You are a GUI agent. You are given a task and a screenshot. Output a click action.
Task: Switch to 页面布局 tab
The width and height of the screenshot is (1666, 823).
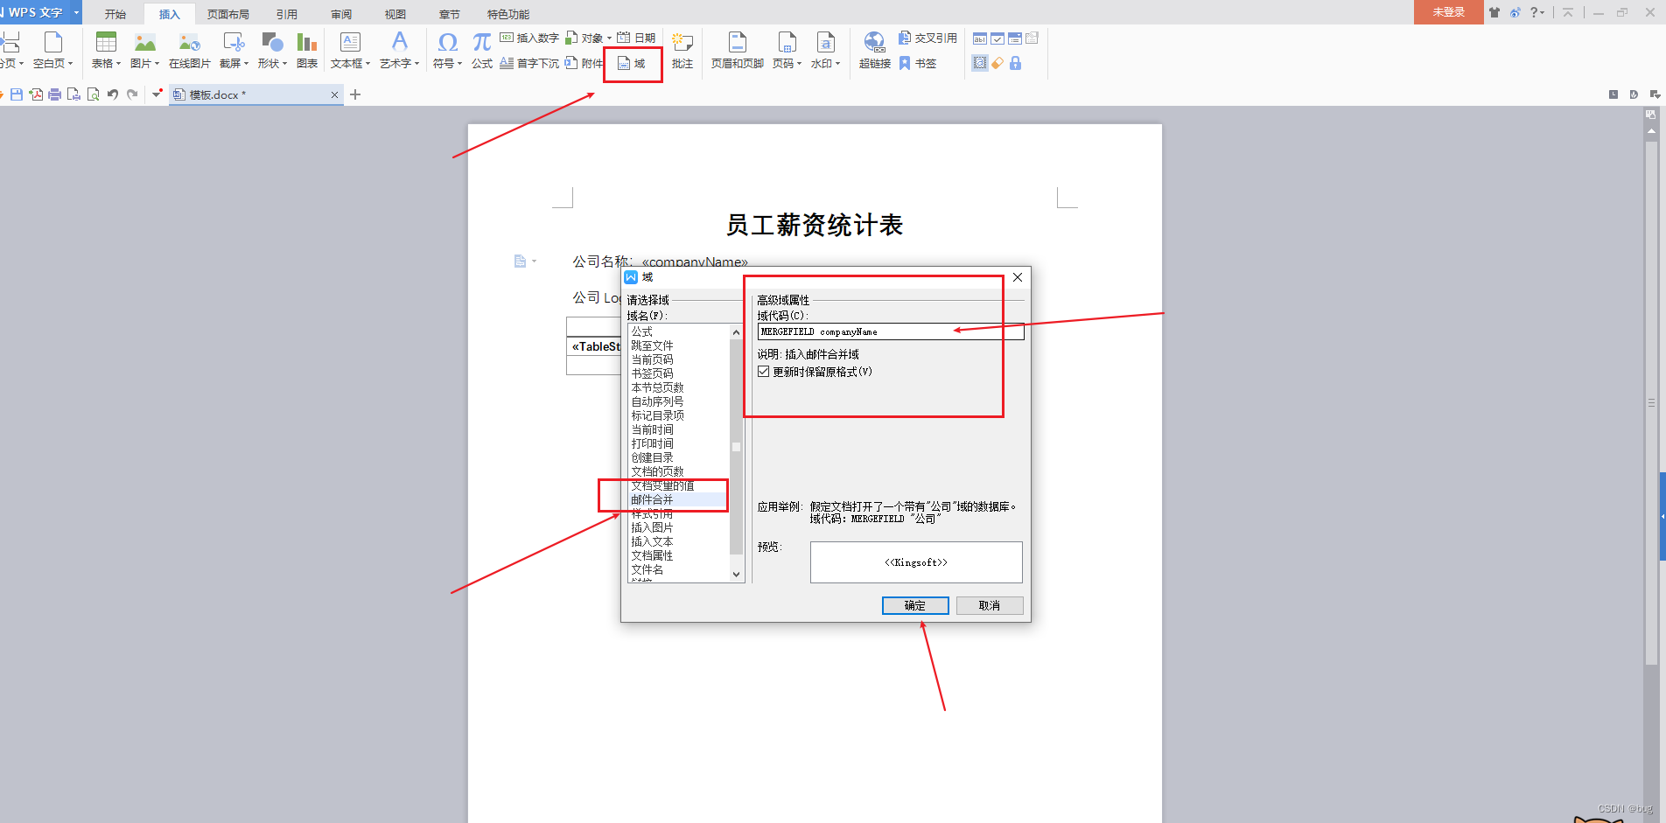point(228,15)
